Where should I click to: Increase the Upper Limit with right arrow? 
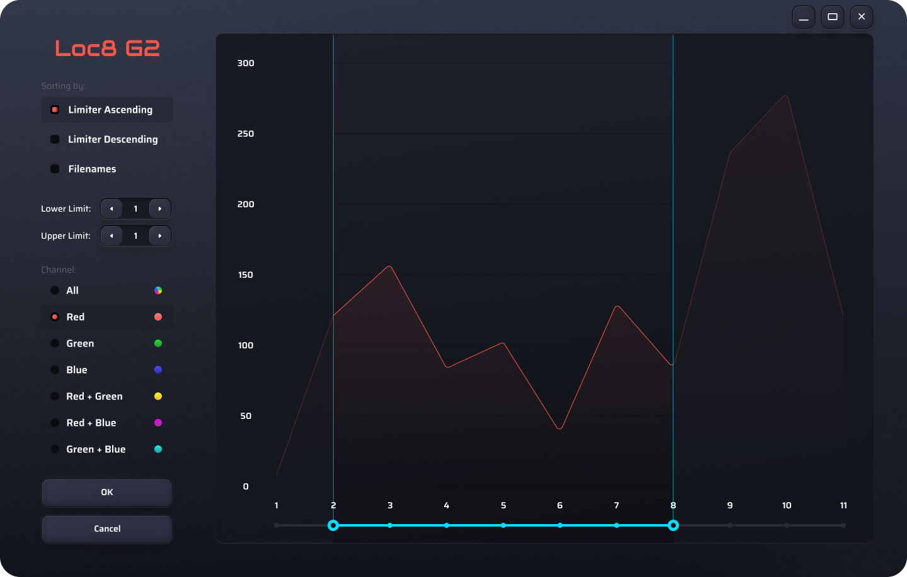click(x=160, y=236)
